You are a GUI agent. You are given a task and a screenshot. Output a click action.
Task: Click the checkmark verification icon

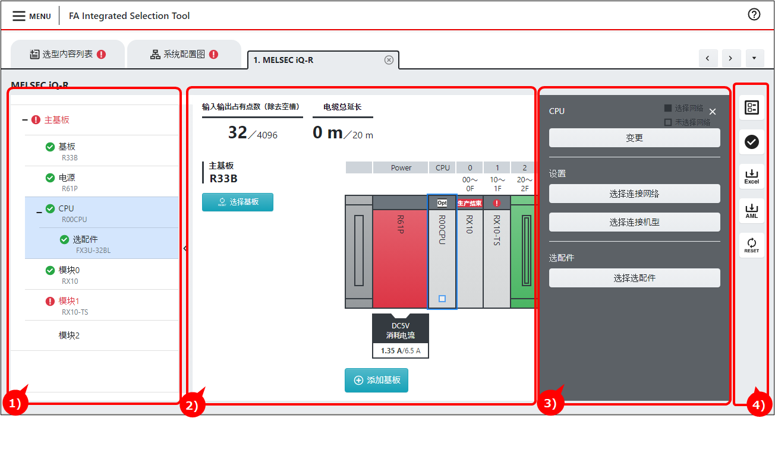[x=752, y=141]
